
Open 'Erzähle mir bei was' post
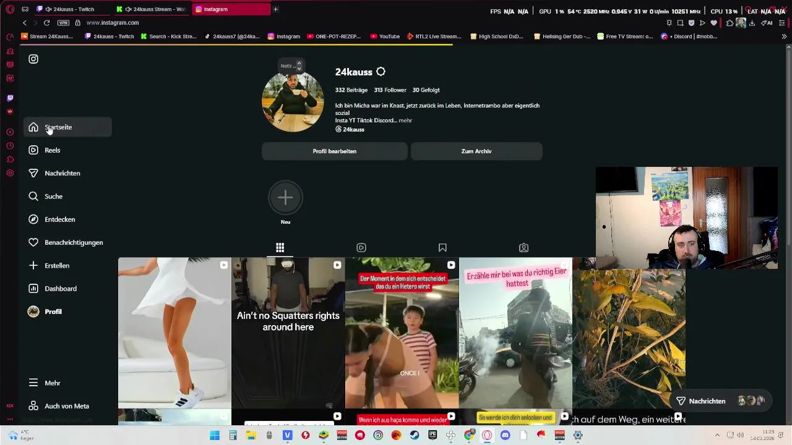pos(516,333)
